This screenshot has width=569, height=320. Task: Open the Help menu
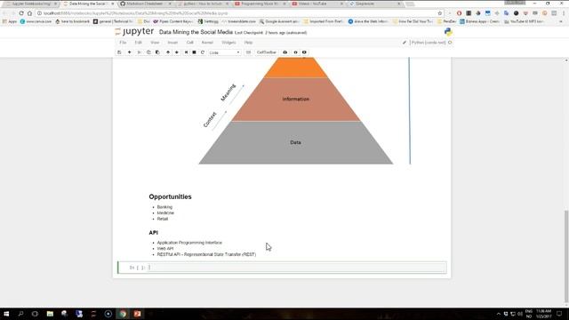(248, 43)
